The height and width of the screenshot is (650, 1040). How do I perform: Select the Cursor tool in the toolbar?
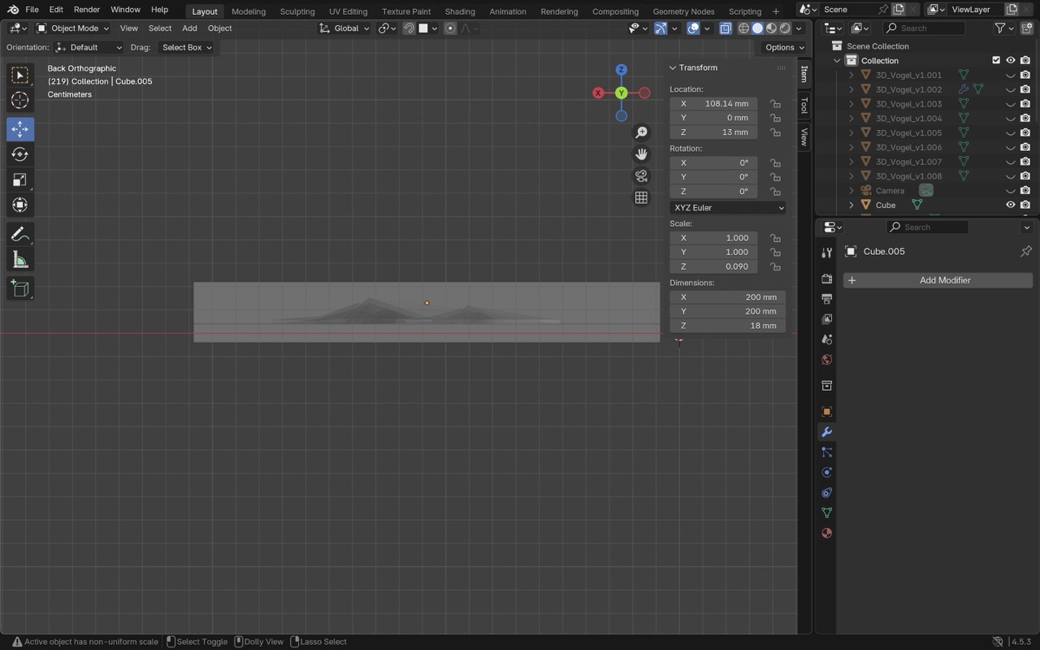click(x=19, y=100)
